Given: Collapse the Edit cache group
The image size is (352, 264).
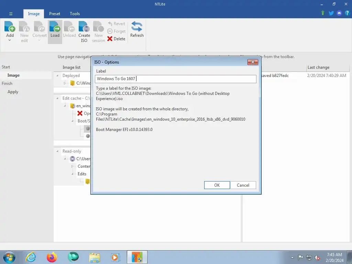Looking at the screenshot, I should [57, 98].
